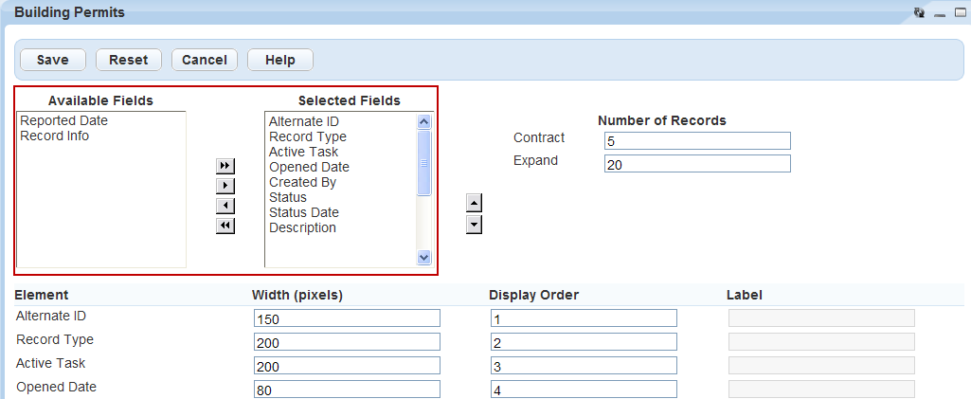Maximize the Building Permits panel
This screenshot has height=399, width=971.
[x=960, y=13]
